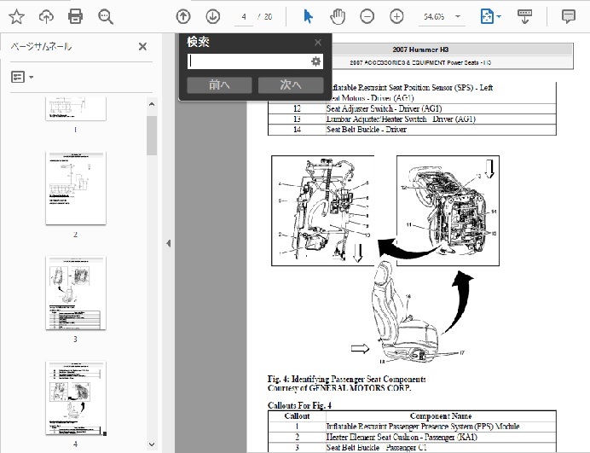Go to the previous page with the up arrow
This screenshot has width=590, height=453.
point(183,16)
